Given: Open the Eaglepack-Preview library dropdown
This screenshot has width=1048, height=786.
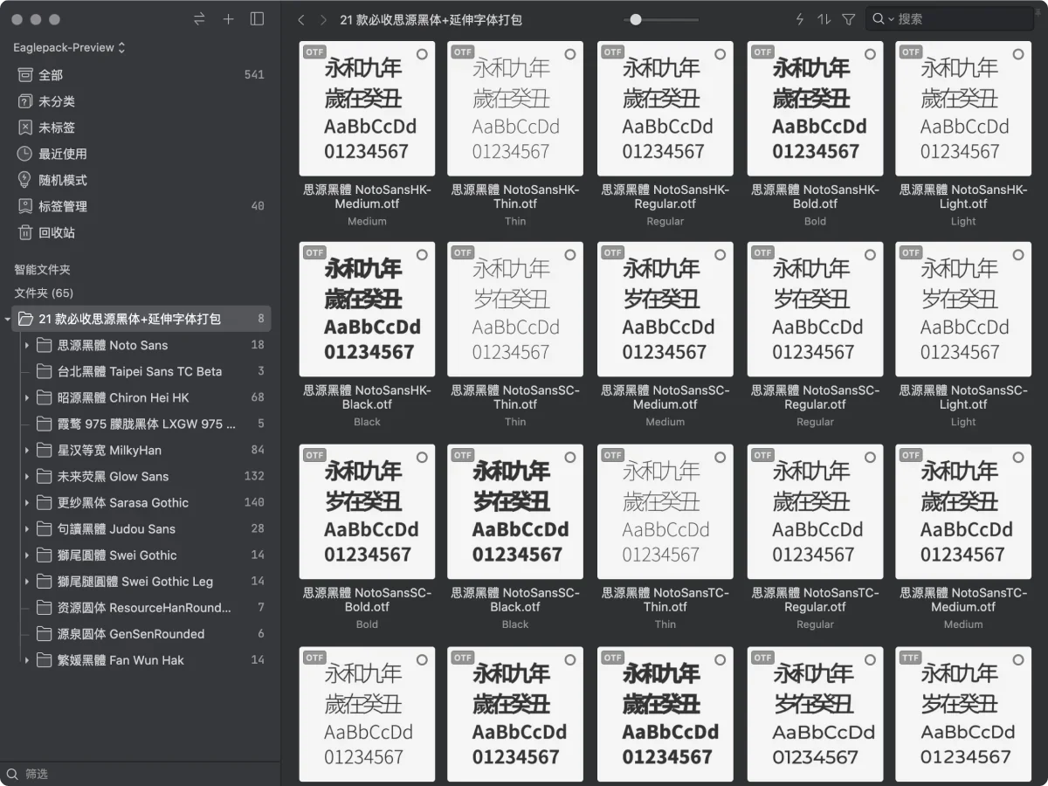Looking at the screenshot, I should [x=70, y=47].
